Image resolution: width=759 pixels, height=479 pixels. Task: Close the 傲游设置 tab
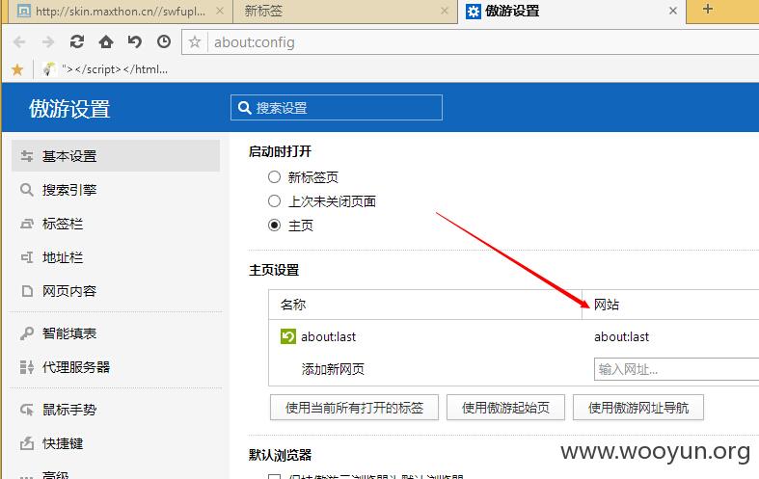673,11
